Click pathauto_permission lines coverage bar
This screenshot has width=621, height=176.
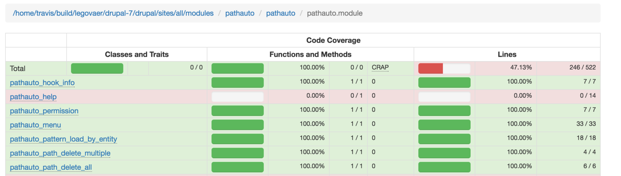coord(444,111)
